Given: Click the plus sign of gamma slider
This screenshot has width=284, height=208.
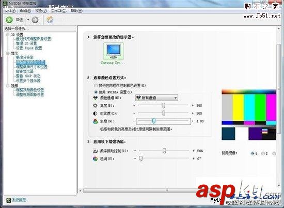Looking at the screenshot, I should pos(193,121).
